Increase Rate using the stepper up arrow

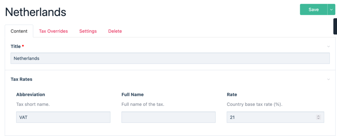318,116
